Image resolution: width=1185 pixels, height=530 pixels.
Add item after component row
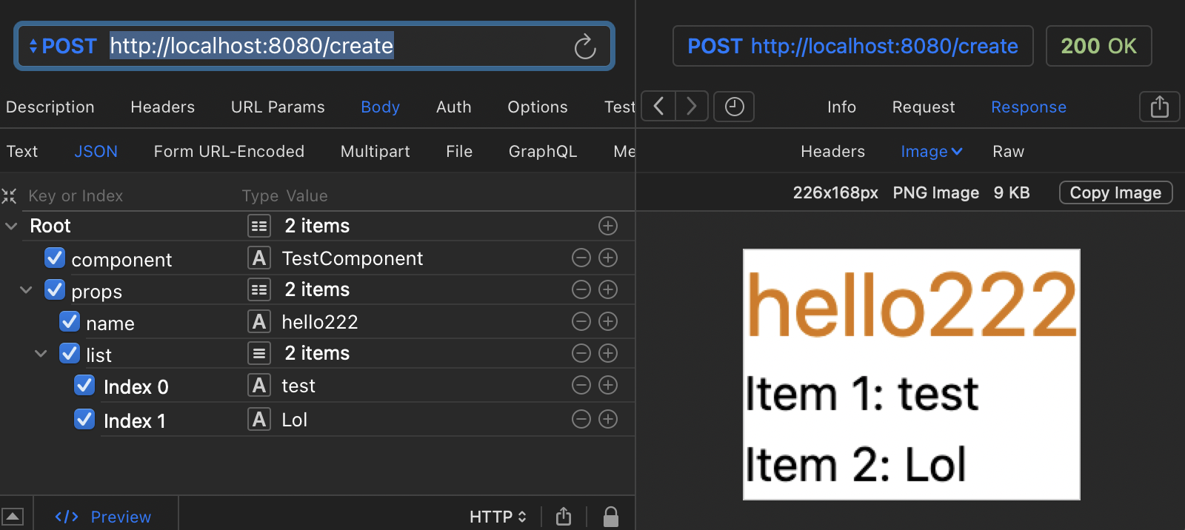608,258
